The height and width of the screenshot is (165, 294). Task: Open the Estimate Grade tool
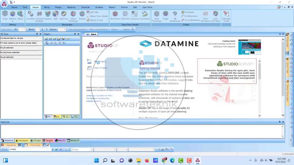tap(226, 16)
